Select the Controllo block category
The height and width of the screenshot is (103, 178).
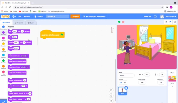pos(3,50)
